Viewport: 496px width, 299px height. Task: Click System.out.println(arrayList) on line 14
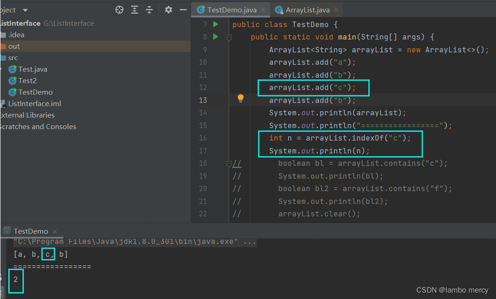click(338, 113)
